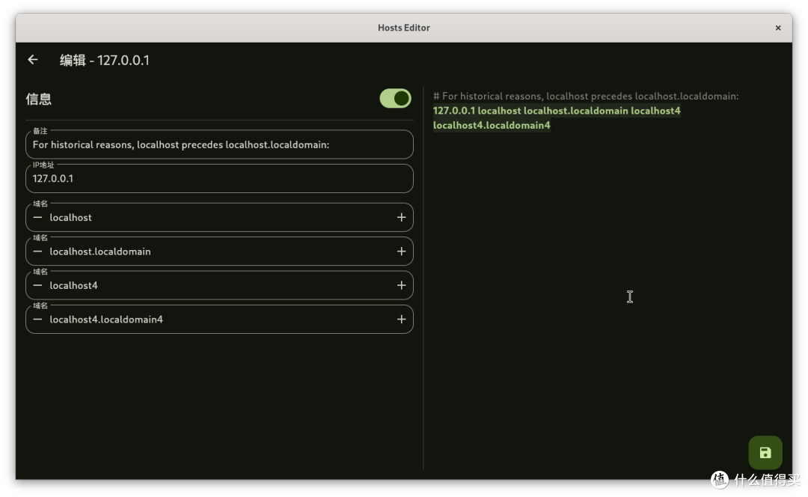Click plus icon in localhost.localdomain row
808x497 pixels.
pyautogui.click(x=402, y=251)
